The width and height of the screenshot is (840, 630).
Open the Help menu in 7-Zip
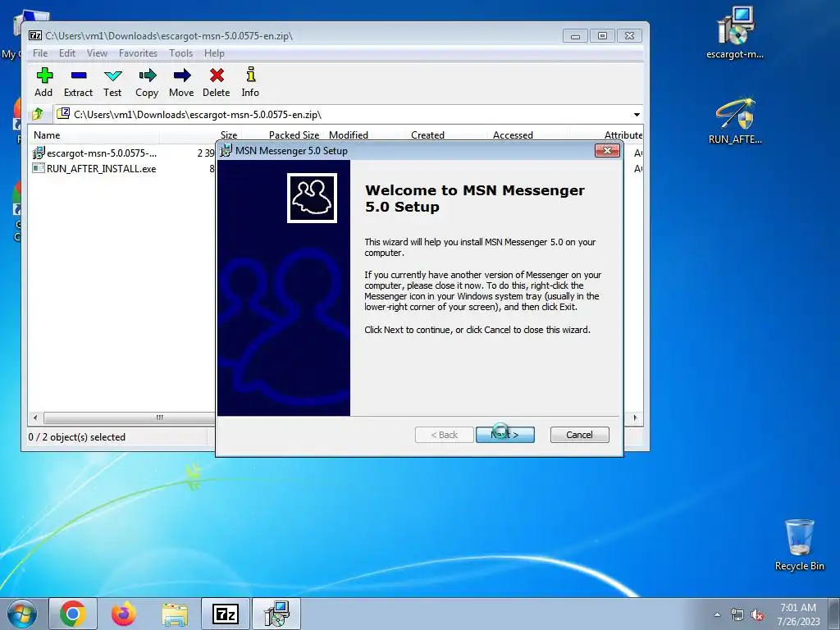[x=214, y=53]
